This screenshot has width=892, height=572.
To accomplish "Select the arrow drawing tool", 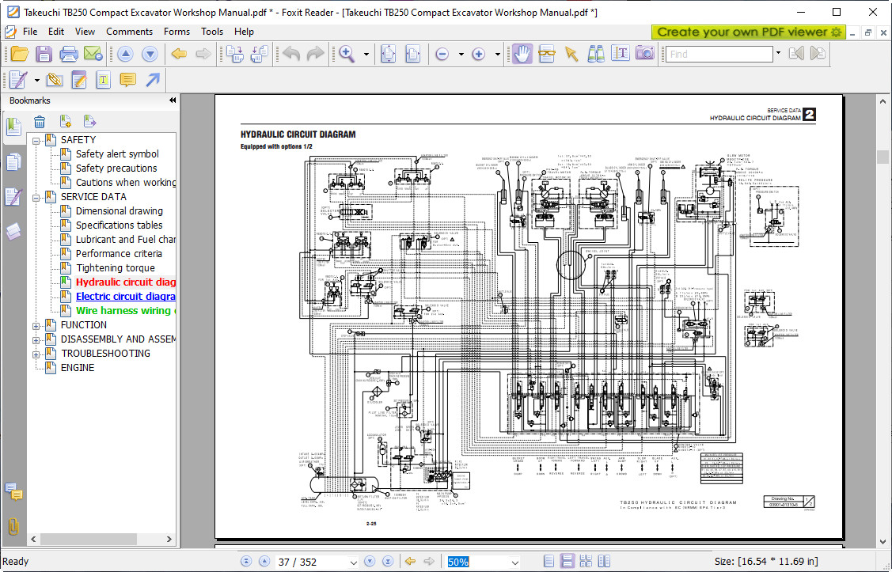I will [153, 80].
